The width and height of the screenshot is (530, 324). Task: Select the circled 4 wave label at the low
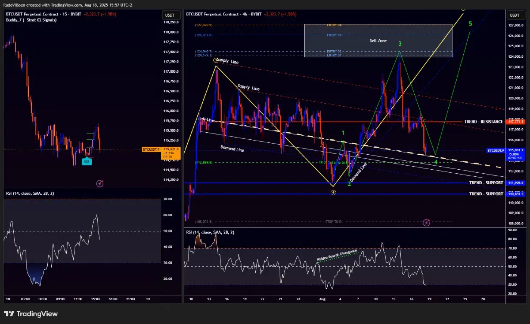pyautogui.click(x=333, y=193)
